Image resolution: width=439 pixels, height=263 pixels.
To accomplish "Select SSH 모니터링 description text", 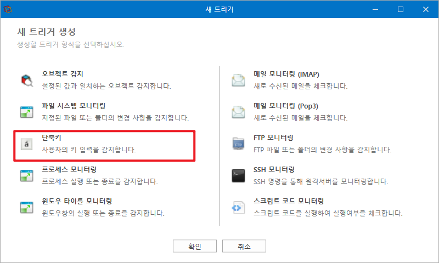I will click(321, 181).
